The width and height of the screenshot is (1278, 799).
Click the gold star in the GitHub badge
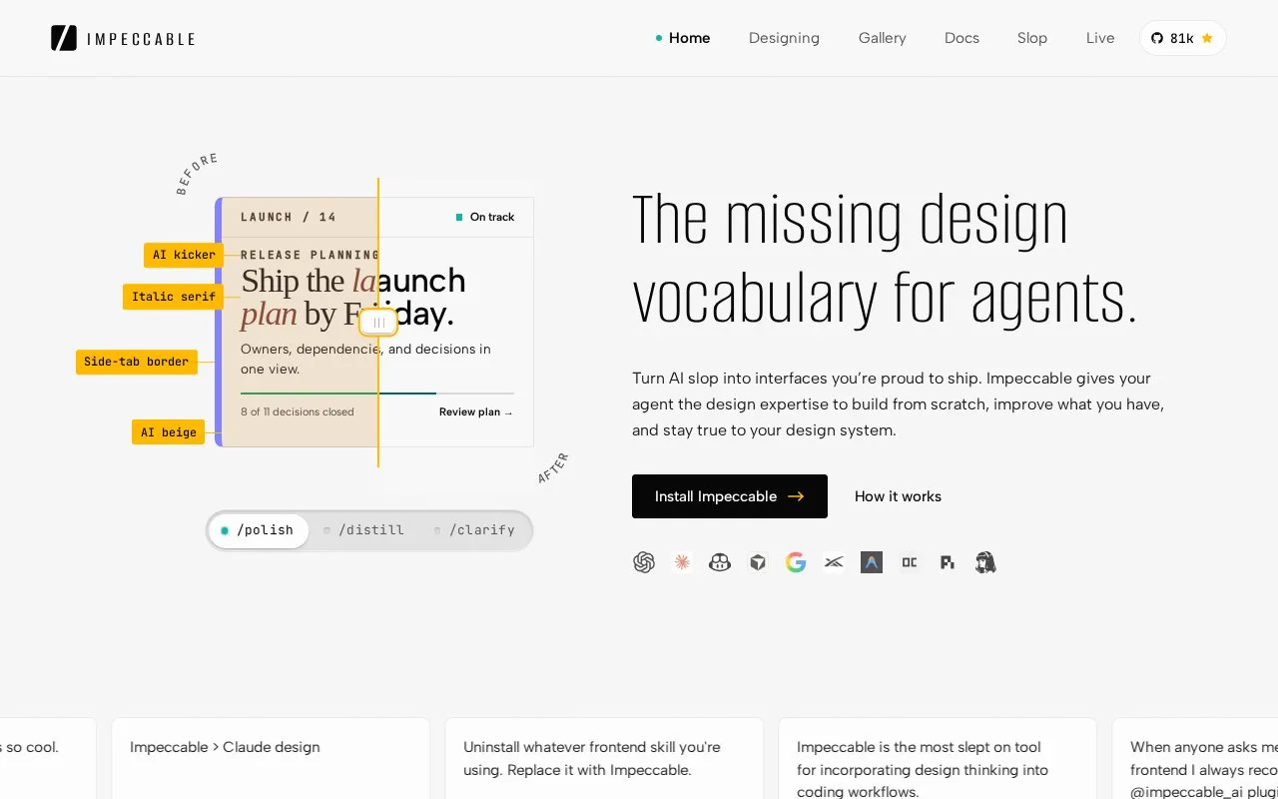click(x=1207, y=38)
